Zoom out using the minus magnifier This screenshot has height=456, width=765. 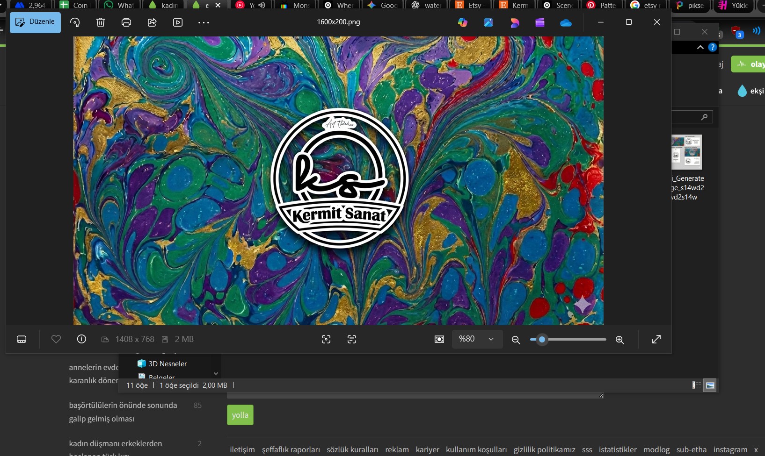[516, 340]
